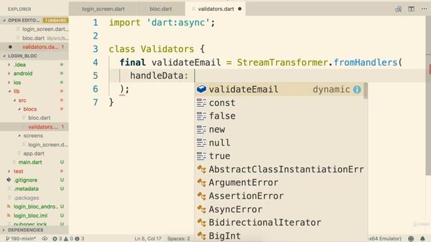431x242 pixels.
Task: Collapse the LOGIN_BLOC folder section
Action: [x=22, y=56]
